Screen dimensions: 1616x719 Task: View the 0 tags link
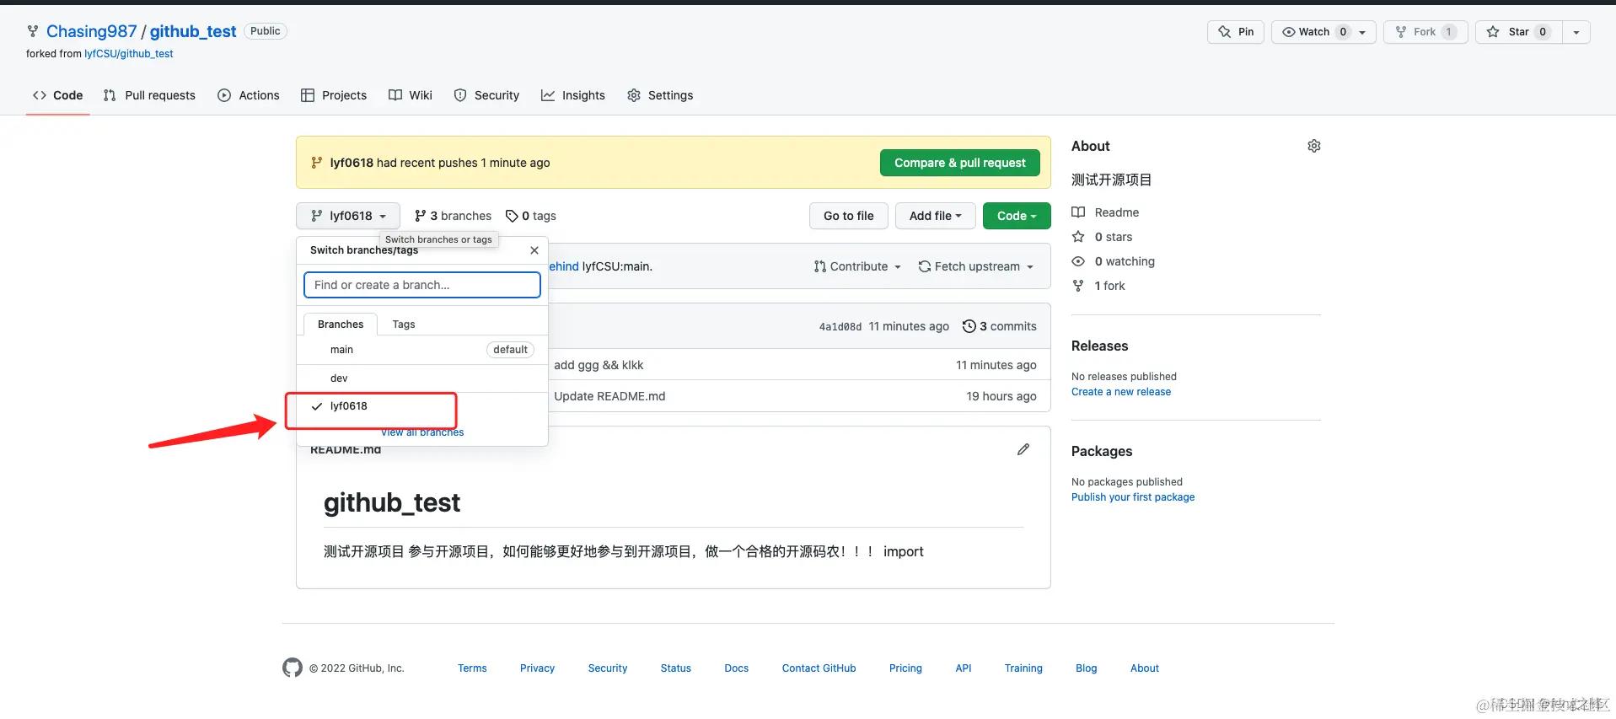tap(531, 216)
